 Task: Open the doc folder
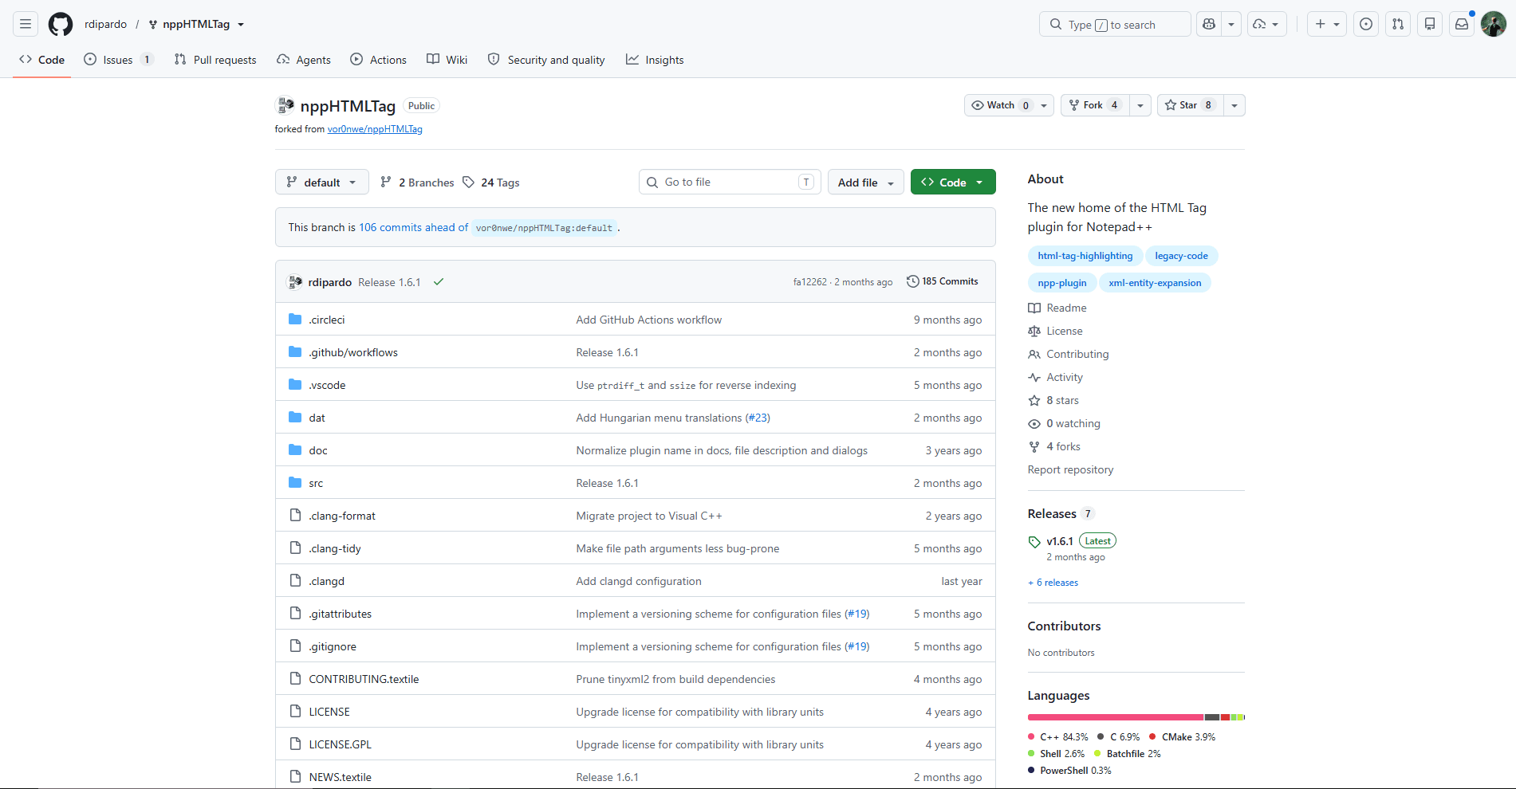point(318,450)
